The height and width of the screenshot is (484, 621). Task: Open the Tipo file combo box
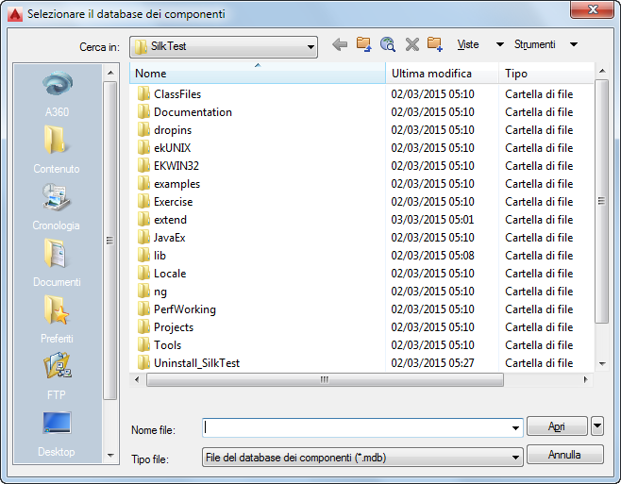tap(362, 458)
